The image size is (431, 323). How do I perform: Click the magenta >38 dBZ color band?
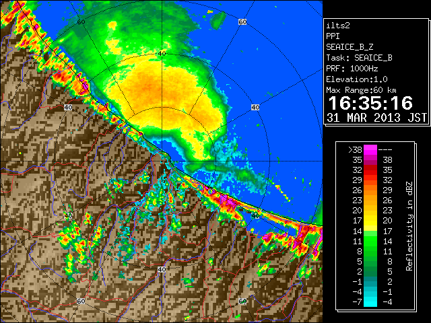click(x=370, y=149)
